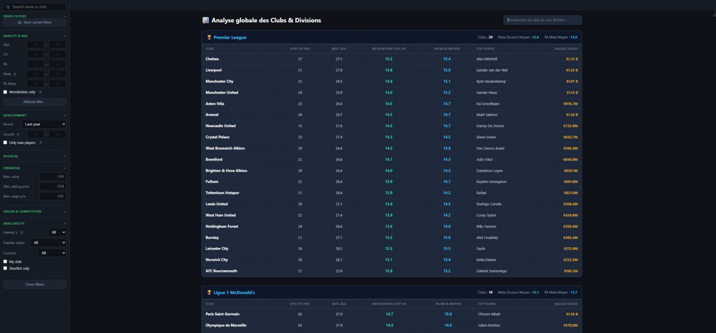Image resolution: width=716 pixels, height=333 pixels.
Task: Expand the Physical section
Action: [x=35, y=156]
